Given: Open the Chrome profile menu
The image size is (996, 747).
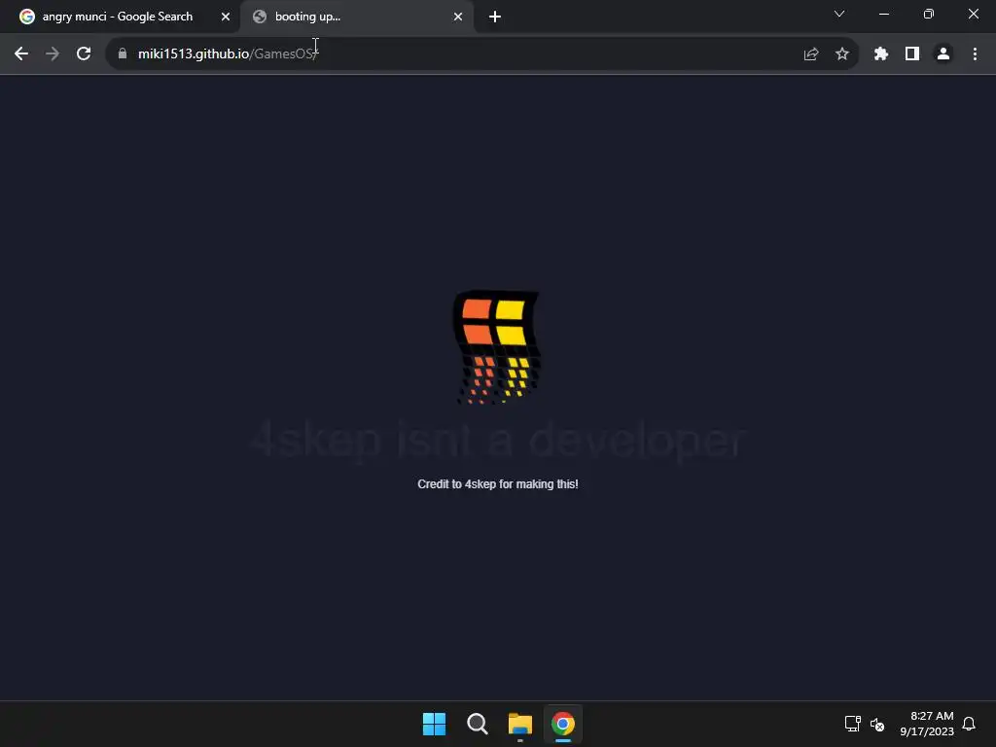Looking at the screenshot, I should coord(943,54).
